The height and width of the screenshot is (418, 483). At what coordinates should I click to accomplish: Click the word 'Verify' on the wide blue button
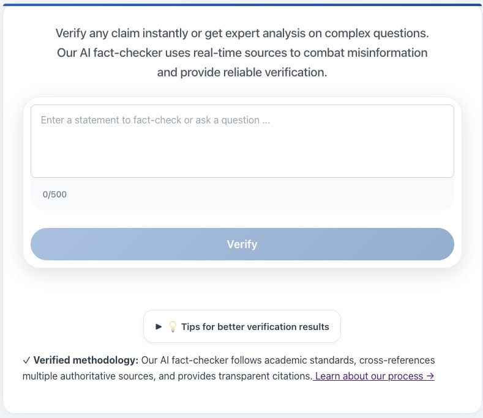click(x=242, y=244)
